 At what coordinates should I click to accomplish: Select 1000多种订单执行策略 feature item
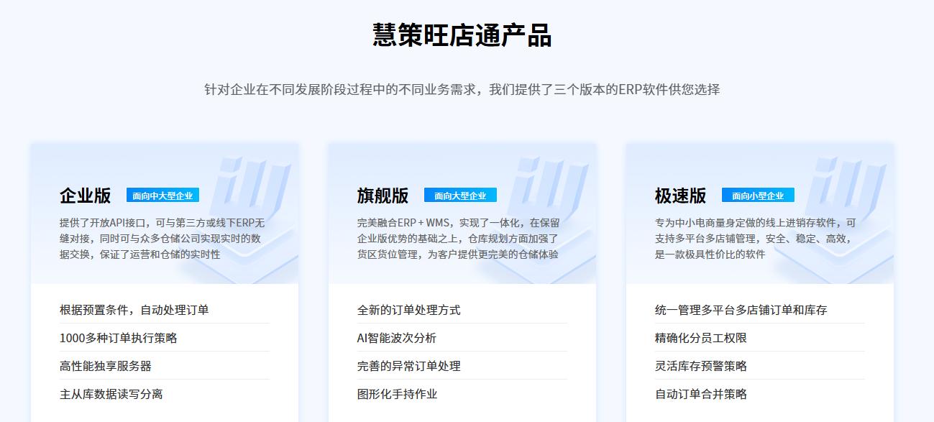click(x=118, y=338)
